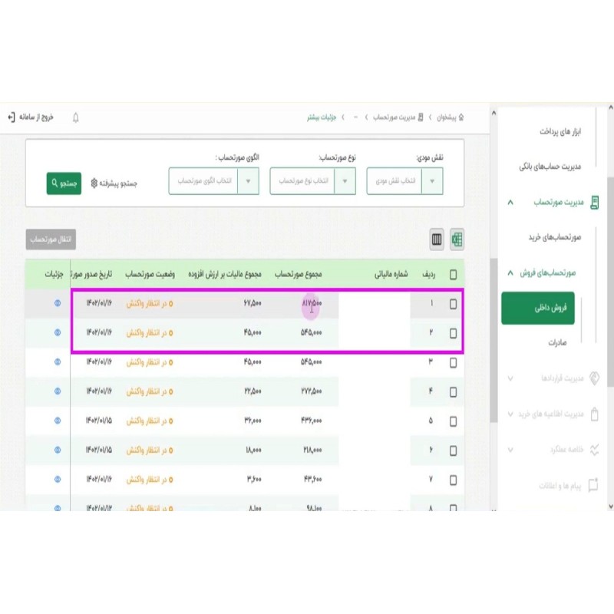Click the logout icon beside خروج از سامانه
Image resolution: width=614 pixels, height=614 pixels.
point(11,117)
